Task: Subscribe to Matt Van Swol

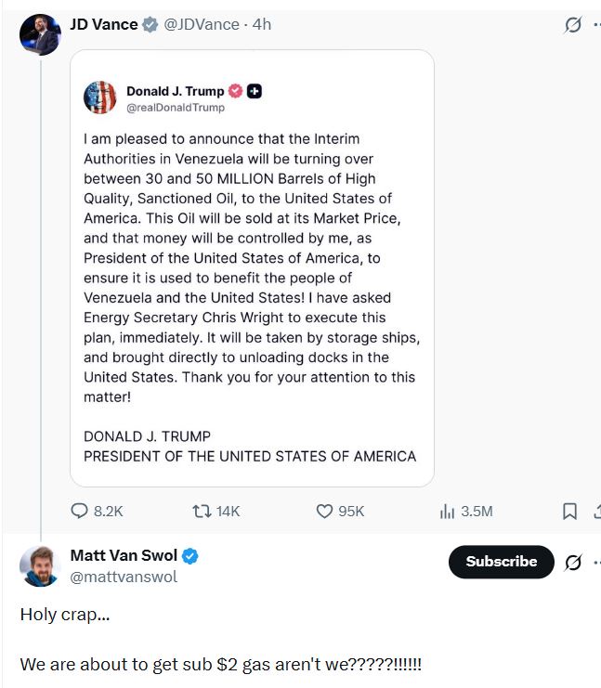Action: coord(501,562)
